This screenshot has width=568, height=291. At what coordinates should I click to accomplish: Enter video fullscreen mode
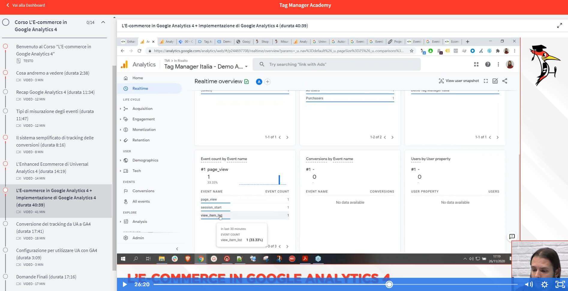pos(560,284)
